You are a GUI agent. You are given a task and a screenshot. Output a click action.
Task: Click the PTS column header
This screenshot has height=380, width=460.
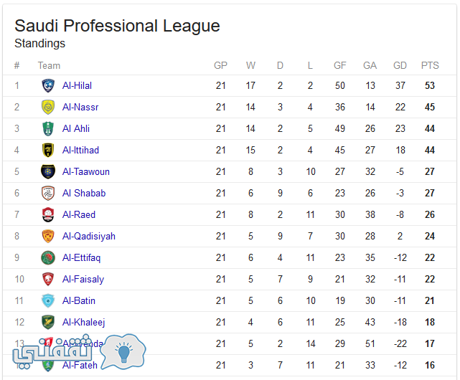430,65
